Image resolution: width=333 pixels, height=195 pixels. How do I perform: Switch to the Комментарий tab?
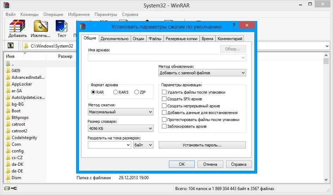pos(230,39)
